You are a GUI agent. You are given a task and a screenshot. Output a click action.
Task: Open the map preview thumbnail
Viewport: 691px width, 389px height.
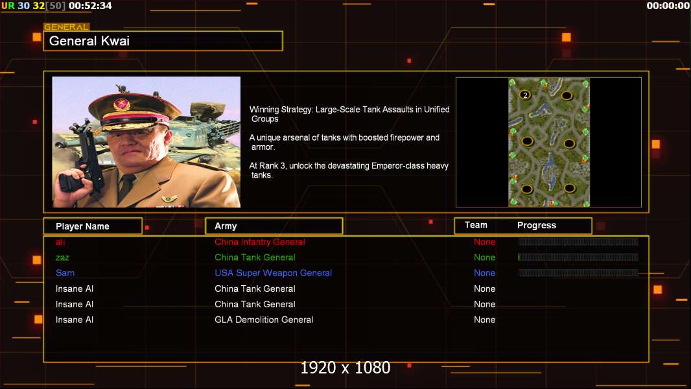pos(548,142)
